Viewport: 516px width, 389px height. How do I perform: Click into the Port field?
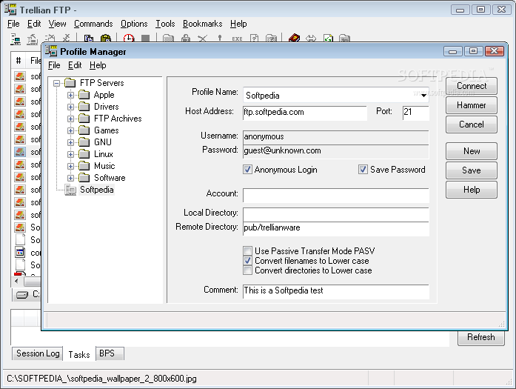click(x=415, y=113)
